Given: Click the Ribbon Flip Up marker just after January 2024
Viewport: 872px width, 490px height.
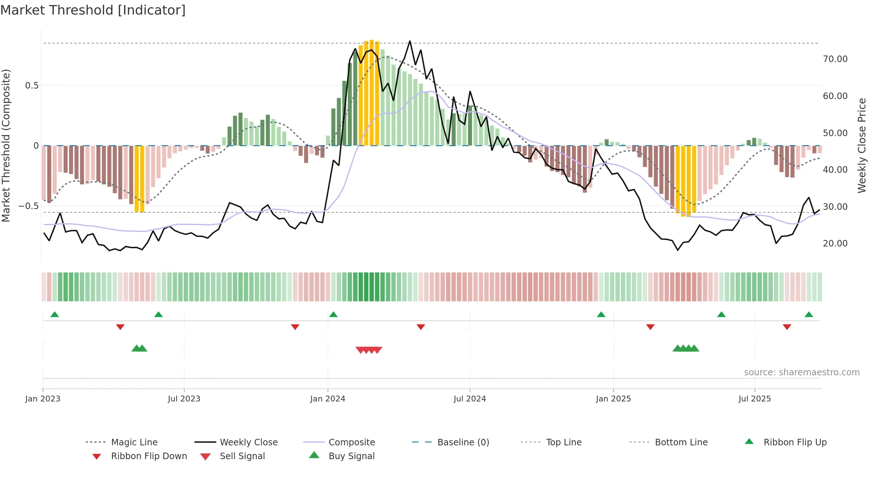Looking at the screenshot, I should tap(334, 314).
